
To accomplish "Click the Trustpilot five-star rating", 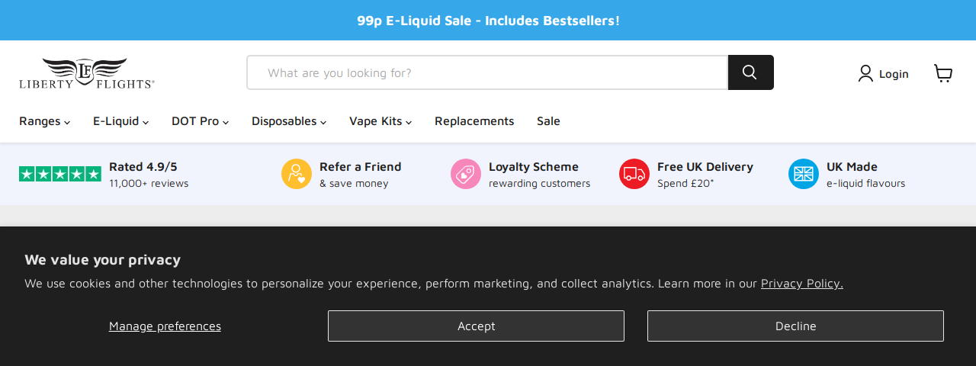I will [60, 174].
